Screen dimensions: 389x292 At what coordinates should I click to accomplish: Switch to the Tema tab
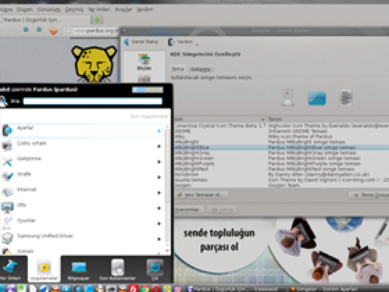point(178,69)
